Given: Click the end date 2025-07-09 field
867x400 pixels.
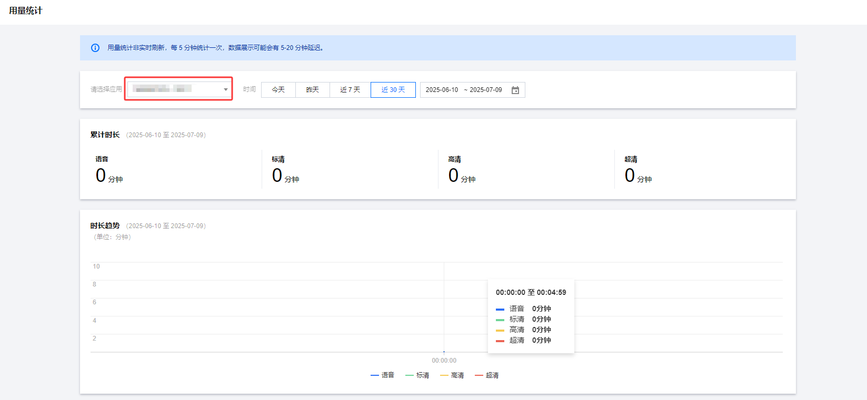Looking at the screenshot, I should [485, 90].
